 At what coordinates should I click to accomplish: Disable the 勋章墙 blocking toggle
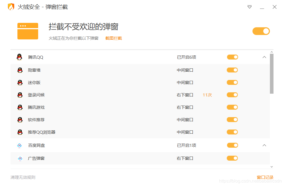232,70
